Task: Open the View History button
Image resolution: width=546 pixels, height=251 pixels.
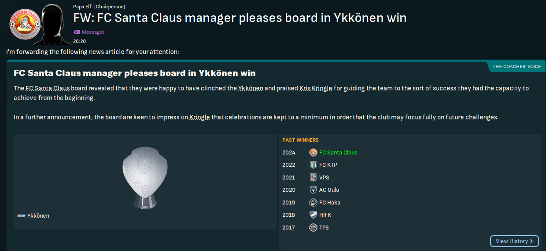Action: [x=514, y=241]
